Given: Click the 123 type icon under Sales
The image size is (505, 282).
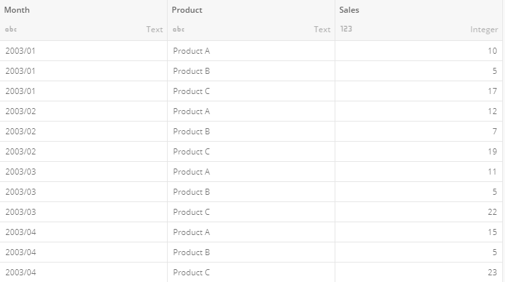Looking at the screenshot, I should click(346, 30).
